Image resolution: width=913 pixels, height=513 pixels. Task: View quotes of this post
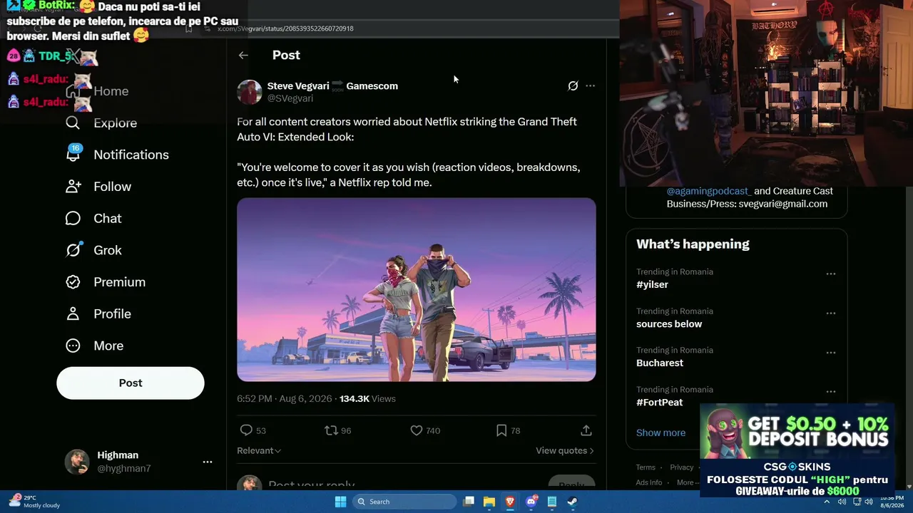(x=565, y=450)
